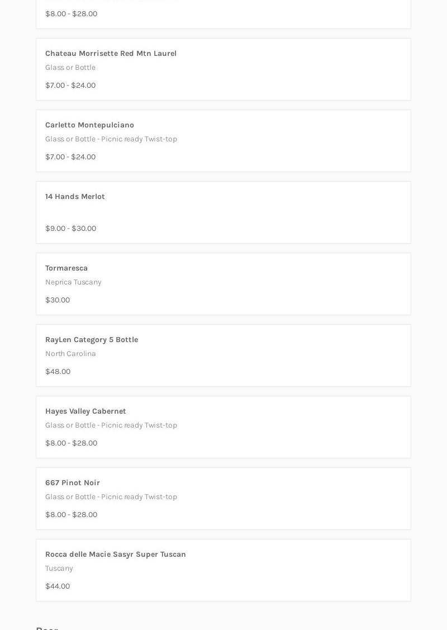Select the Carletto Montepulciano title
This screenshot has height=630, width=447.
(x=89, y=125)
